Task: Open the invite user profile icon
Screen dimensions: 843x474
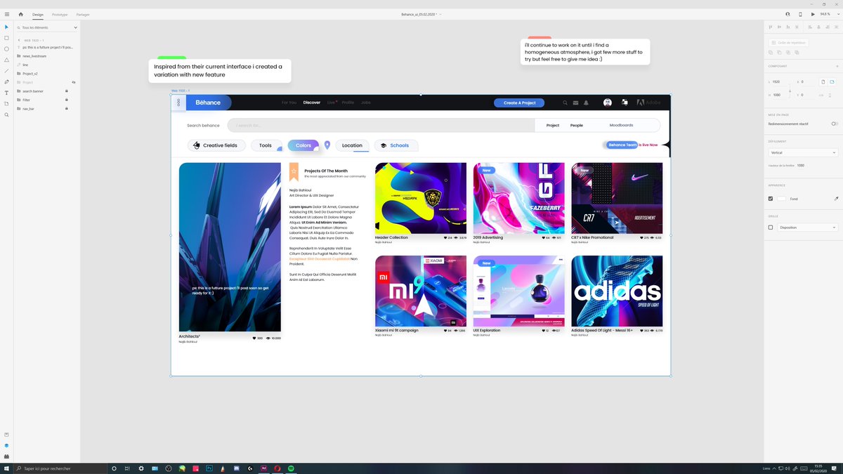Action: tap(788, 14)
